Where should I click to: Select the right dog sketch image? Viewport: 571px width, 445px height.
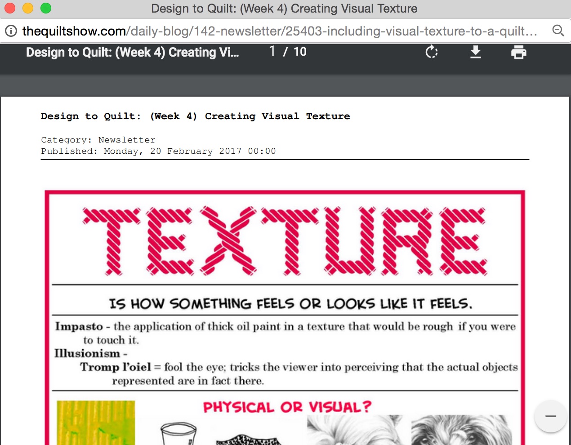click(461, 430)
